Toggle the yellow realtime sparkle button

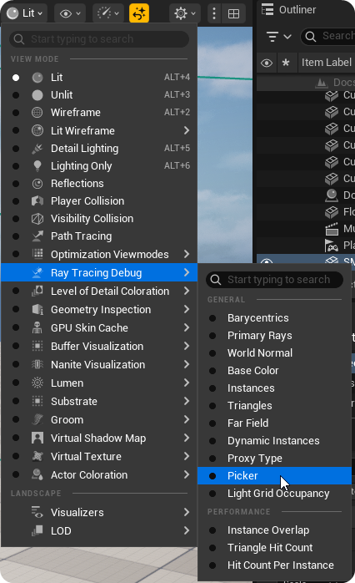pyautogui.click(x=139, y=13)
